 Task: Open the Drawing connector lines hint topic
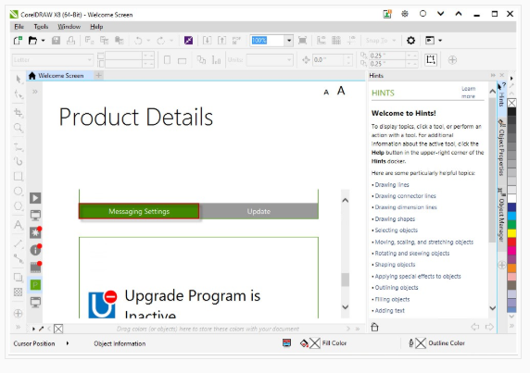(x=405, y=196)
